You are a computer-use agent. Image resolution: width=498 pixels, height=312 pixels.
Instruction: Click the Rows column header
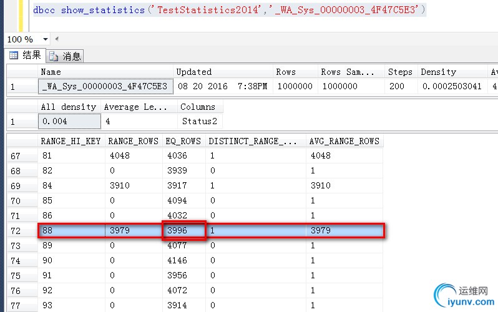click(x=295, y=72)
